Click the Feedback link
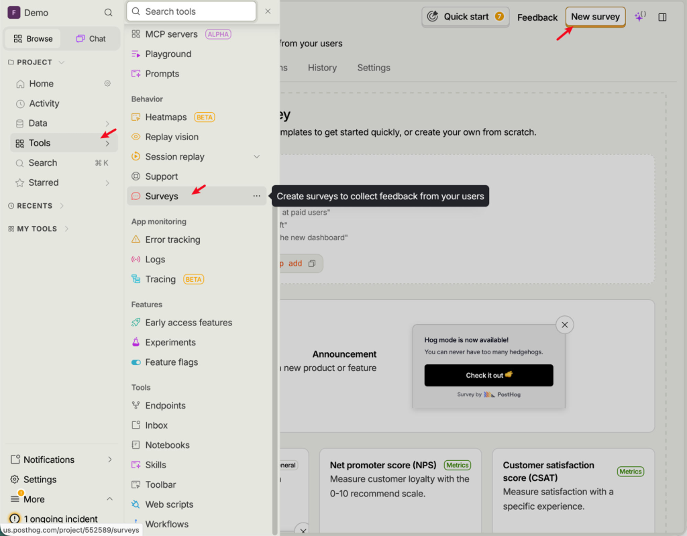This screenshot has width=687, height=536. (x=537, y=17)
